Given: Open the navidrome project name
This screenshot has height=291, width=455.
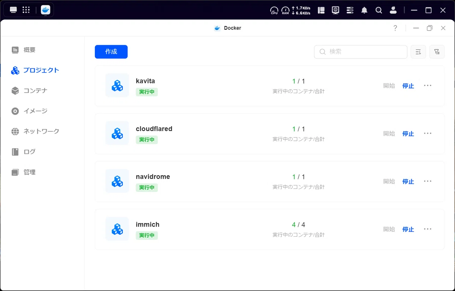Looking at the screenshot, I should tap(153, 177).
